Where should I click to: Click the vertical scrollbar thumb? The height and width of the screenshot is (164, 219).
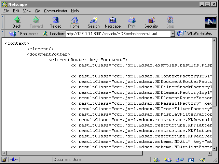(214, 74)
